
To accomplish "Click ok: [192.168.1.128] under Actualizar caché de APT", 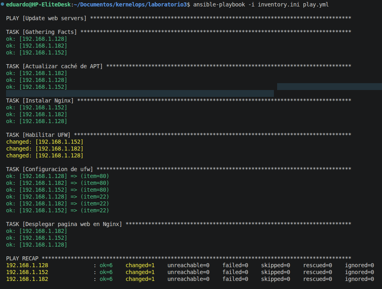I will coord(37,80).
